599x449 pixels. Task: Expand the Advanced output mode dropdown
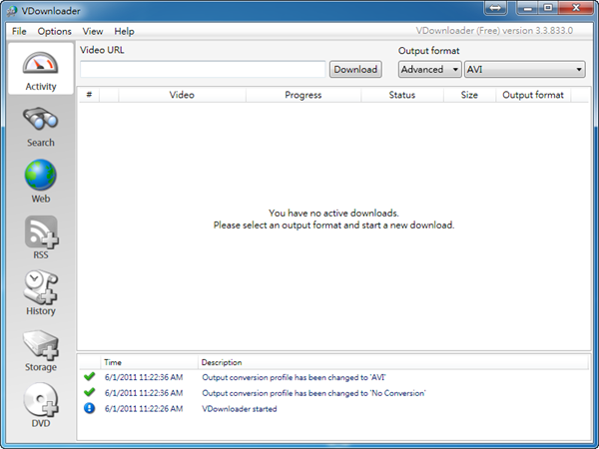[429, 70]
